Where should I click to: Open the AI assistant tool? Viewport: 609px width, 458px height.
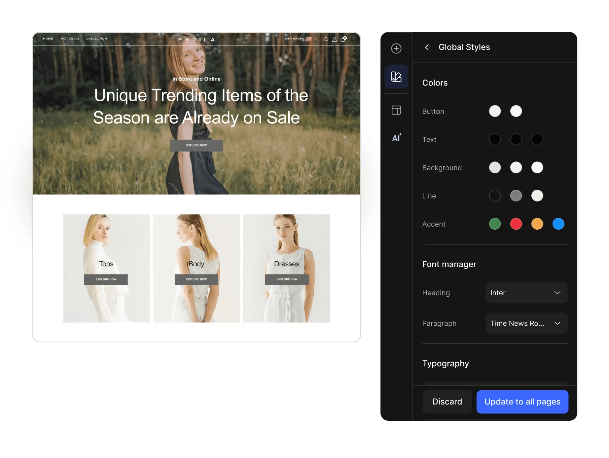coord(396,138)
